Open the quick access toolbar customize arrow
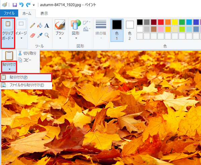 (34, 5)
